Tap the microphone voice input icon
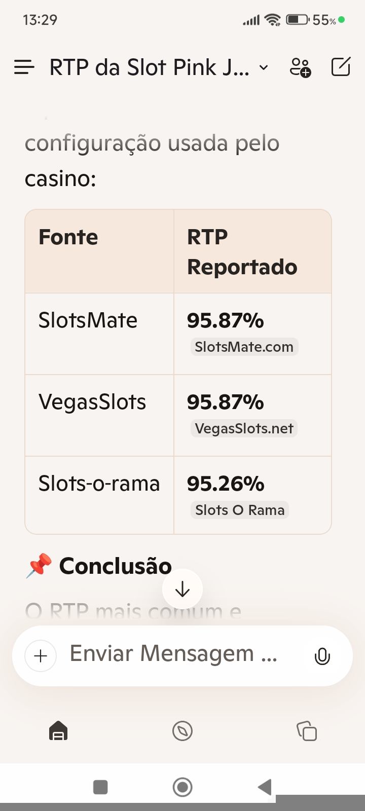Image resolution: width=365 pixels, height=811 pixels. 322,656
